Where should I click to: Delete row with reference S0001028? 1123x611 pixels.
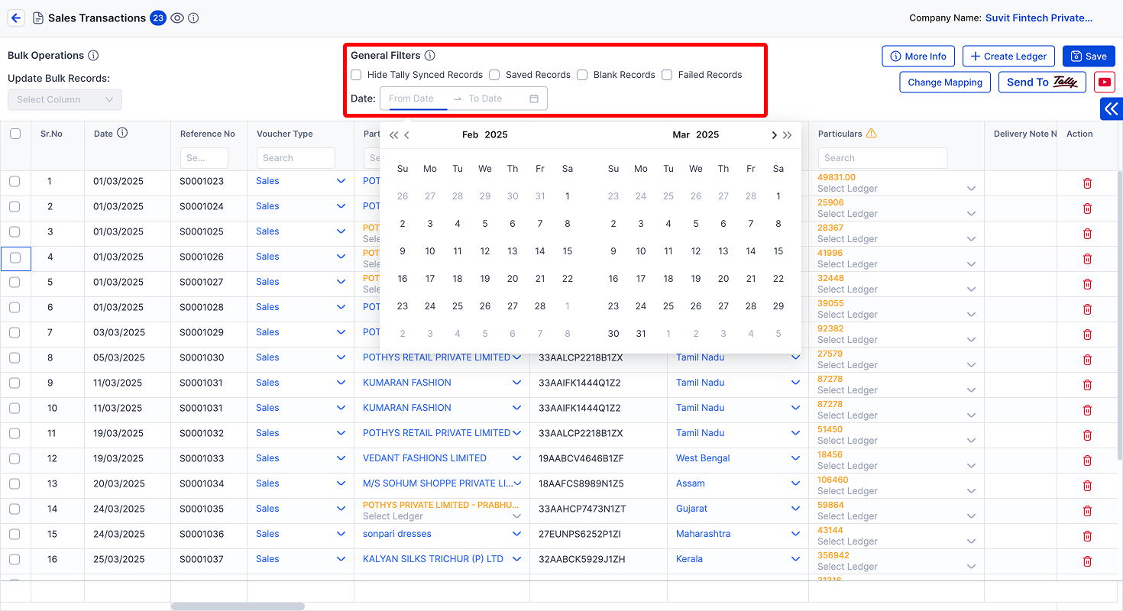tap(1088, 309)
